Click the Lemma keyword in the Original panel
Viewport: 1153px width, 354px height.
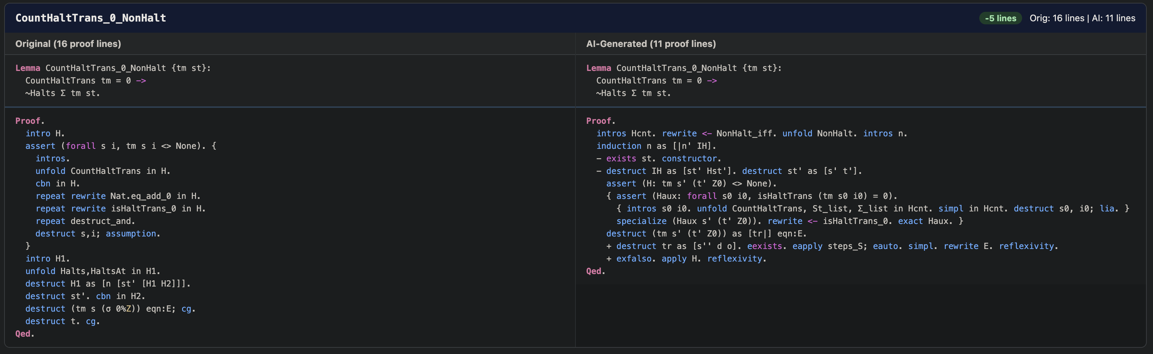tap(28, 68)
